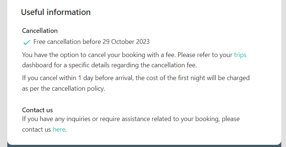286x147 pixels.
Task: Click the Contact us subheading
Action: (x=37, y=110)
